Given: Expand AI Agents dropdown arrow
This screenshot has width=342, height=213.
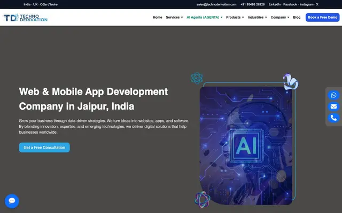Looking at the screenshot, I should (x=222, y=18).
